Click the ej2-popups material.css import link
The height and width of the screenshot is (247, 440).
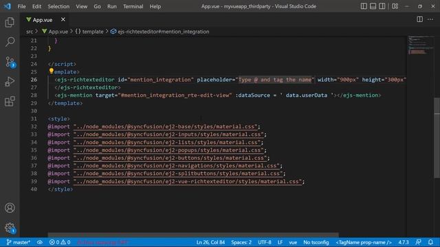[x=168, y=150]
